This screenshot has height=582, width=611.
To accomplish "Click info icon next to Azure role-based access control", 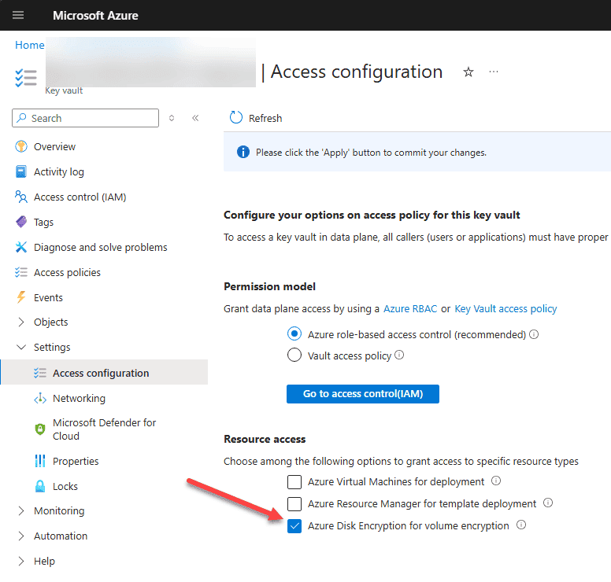I will (x=535, y=334).
